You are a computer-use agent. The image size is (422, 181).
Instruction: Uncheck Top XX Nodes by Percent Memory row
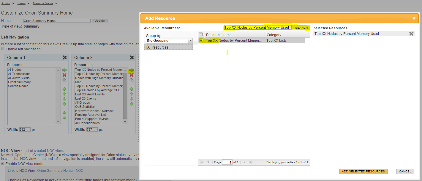point(201,40)
